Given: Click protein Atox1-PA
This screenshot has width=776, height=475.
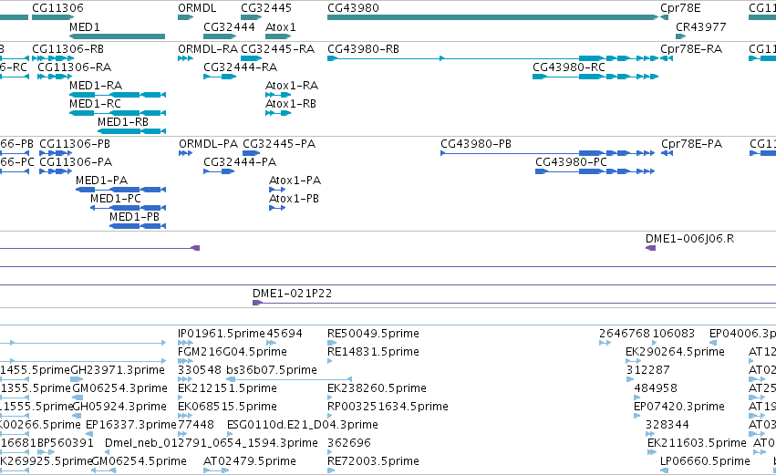Looking at the screenshot, I should 277,190.
